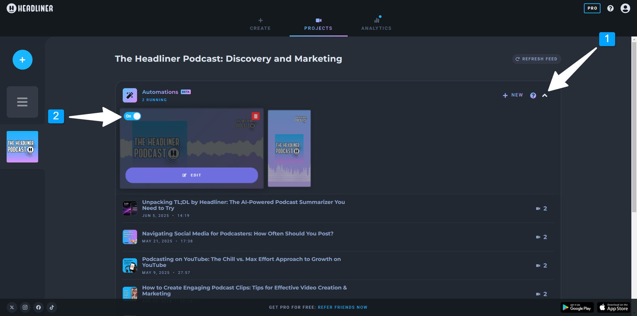
Task: Open the Facebook social icon
Action: pyautogui.click(x=38, y=307)
